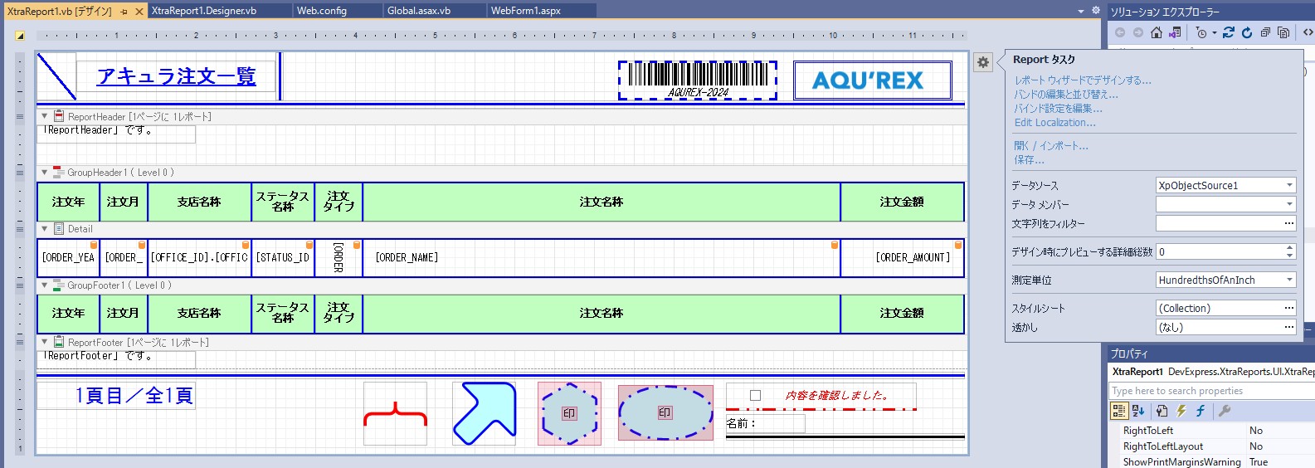Open the 測定単位 HundredthsOfAnInch dropdown
The width and height of the screenshot is (1315, 468).
click(1289, 280)
